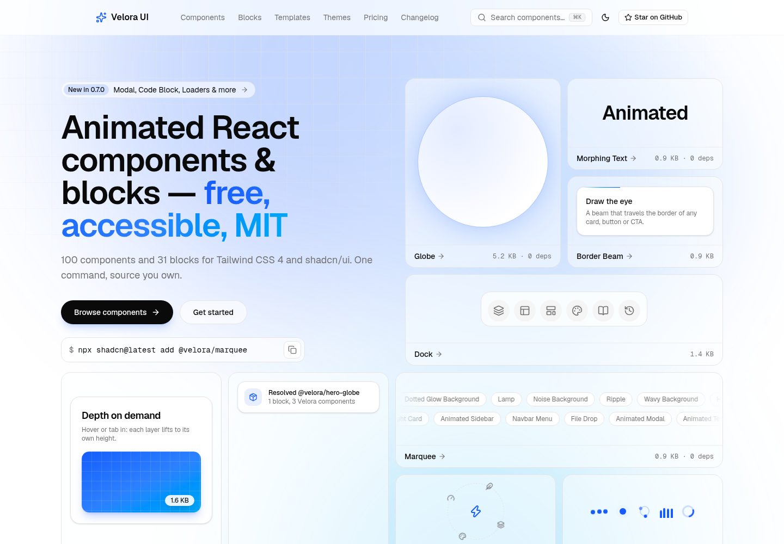Screen dimensions: 784x544
Task: Open the Dock component link
Action: 428,354
